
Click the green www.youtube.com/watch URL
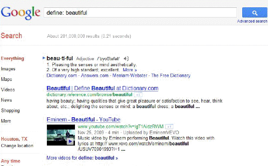pos(120,126)
